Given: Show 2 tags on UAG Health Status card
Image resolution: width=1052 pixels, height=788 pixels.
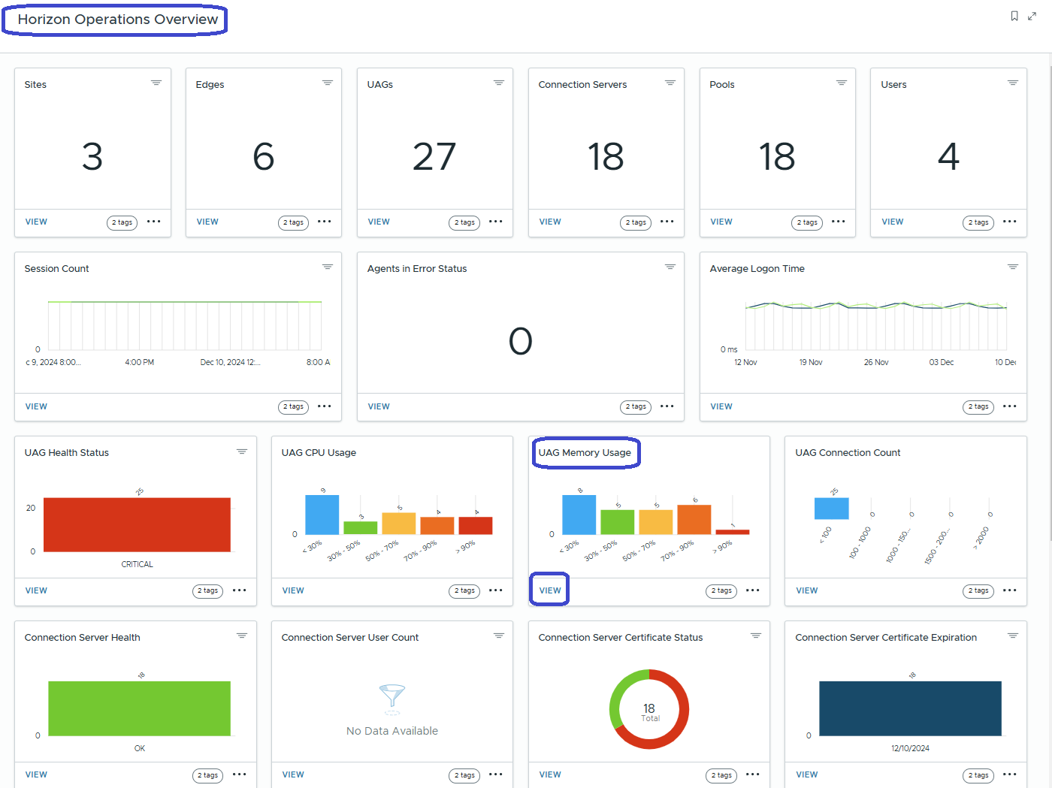Looking at the screenshot, I should [x=207, y=591].
